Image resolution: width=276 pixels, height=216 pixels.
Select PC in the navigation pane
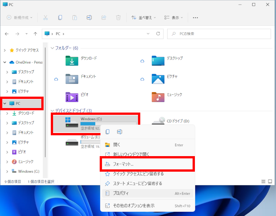pos(22,103)
